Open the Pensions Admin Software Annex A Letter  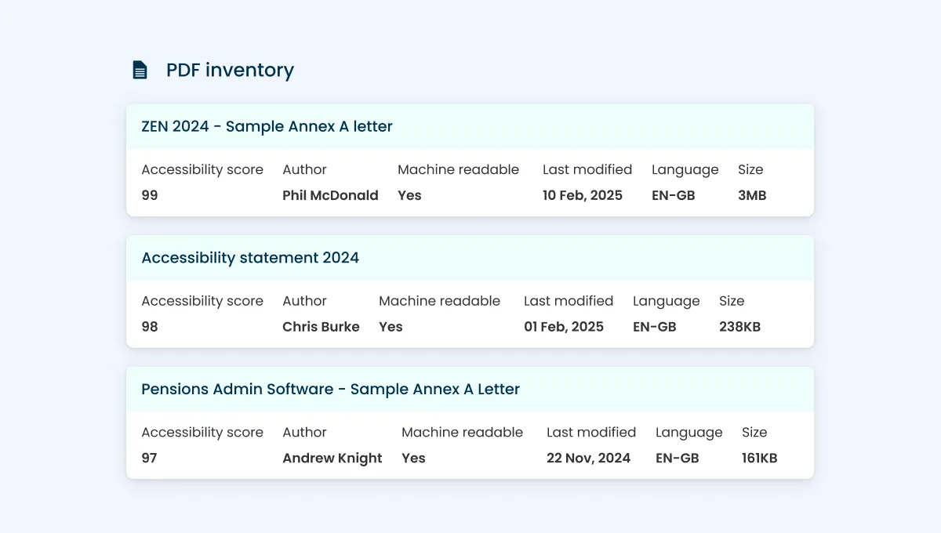330,389
